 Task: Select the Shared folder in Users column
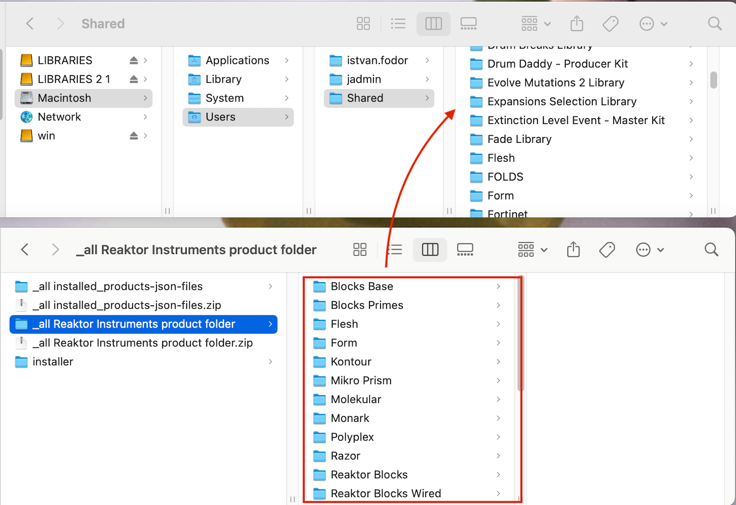click(x=379, y=98)
